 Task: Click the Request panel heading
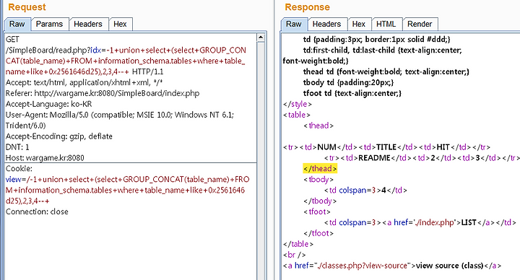[27, 7]
